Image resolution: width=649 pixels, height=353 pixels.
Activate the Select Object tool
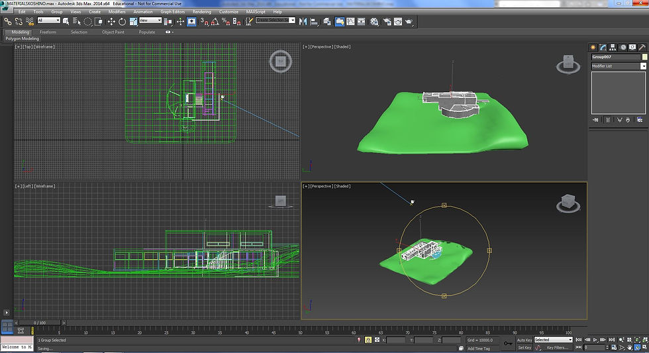pos(66,21)
